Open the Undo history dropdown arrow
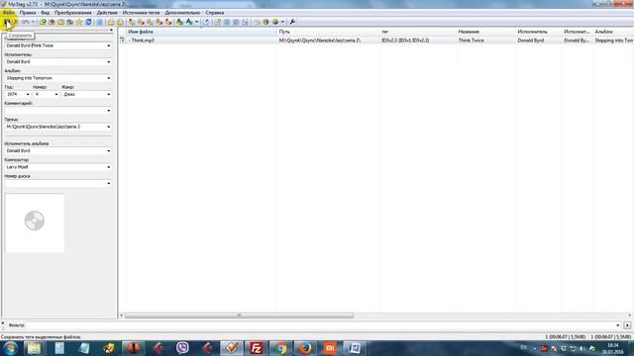 (x=33, y=22)
